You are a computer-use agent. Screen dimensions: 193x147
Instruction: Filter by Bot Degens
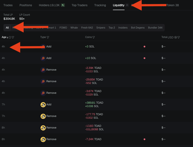click(x=138, y=28)
